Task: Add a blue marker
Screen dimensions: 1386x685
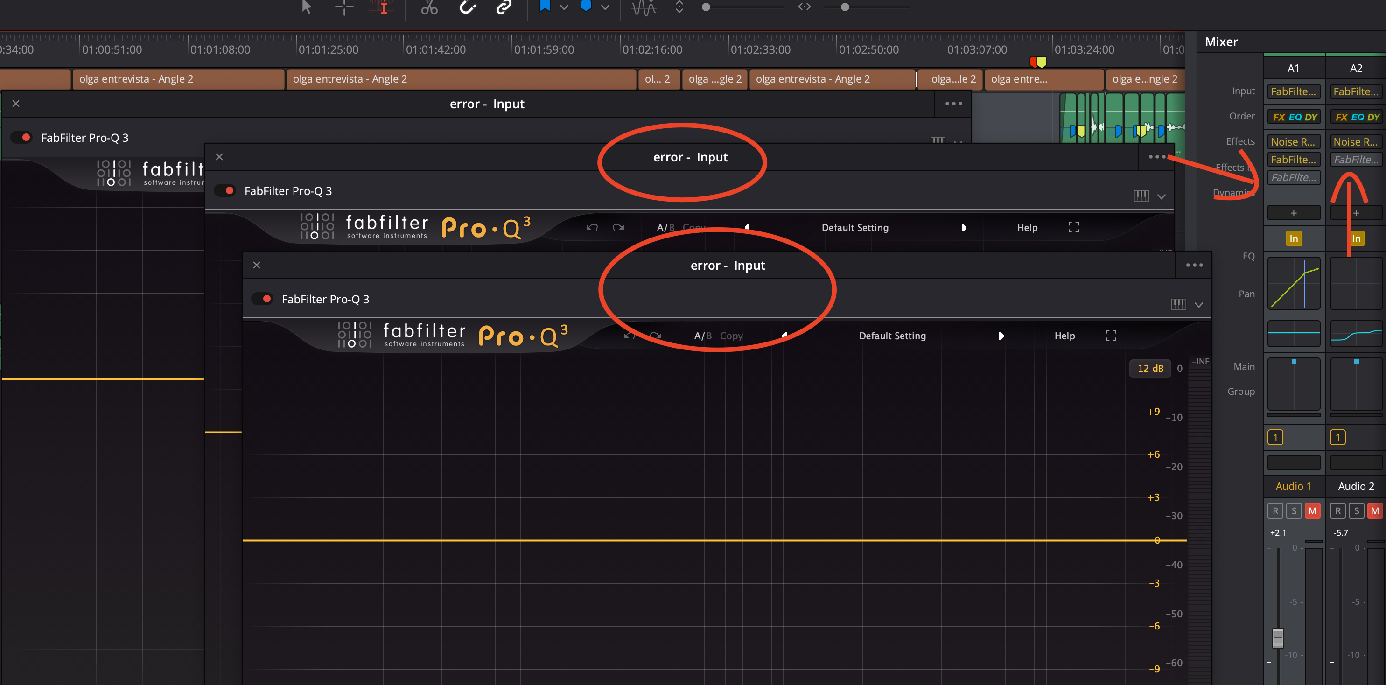Action: point(586,6)
